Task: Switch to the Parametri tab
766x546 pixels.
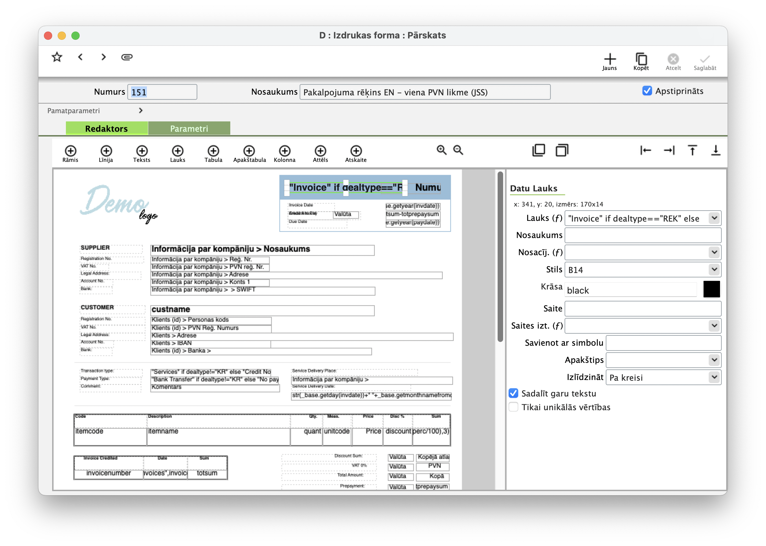Action: (189, 128)
